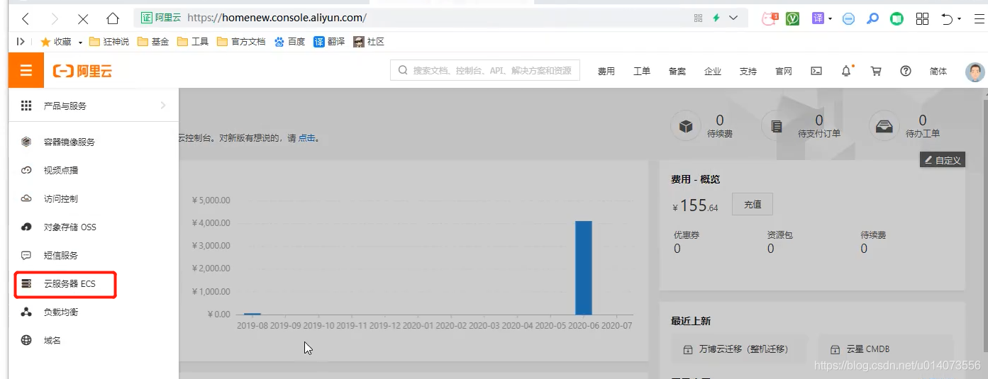Viewport: 988px width, 379px height.
Task: Open the 狂神说 bookmark folder
Action: [x=109, y=42]
